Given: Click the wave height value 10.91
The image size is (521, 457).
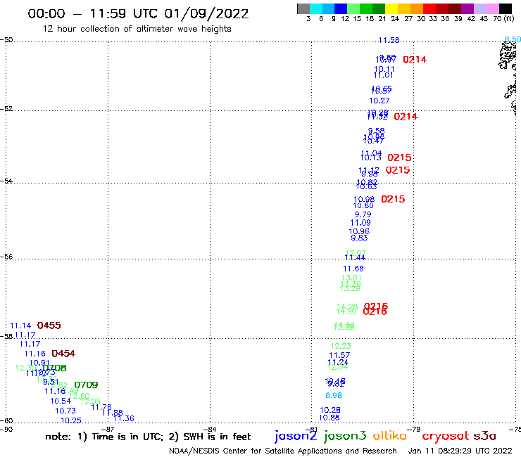Looking at the screenshot, I should (x=39, y=363).
